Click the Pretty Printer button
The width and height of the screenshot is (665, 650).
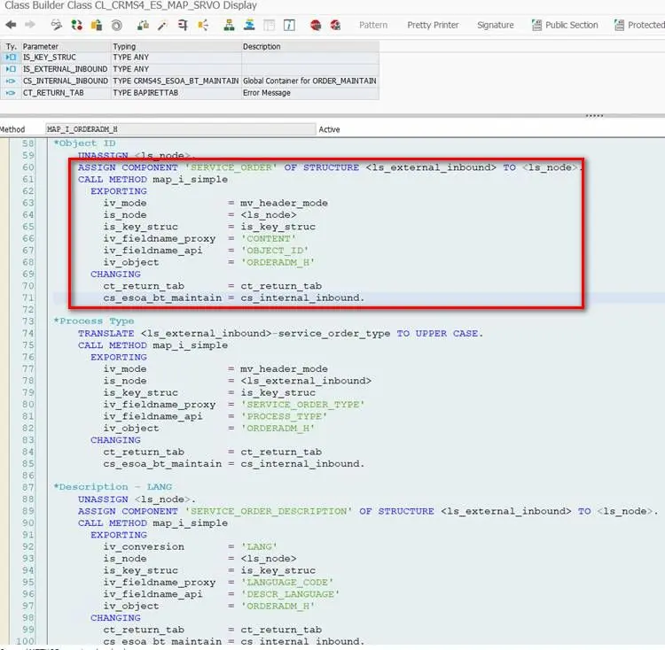pyautogui.click(x=433, y=25)
